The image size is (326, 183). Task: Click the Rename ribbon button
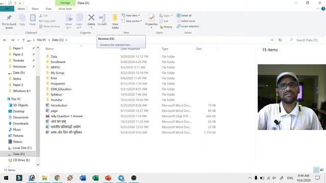pyautogui.click(x=102, y=20)
